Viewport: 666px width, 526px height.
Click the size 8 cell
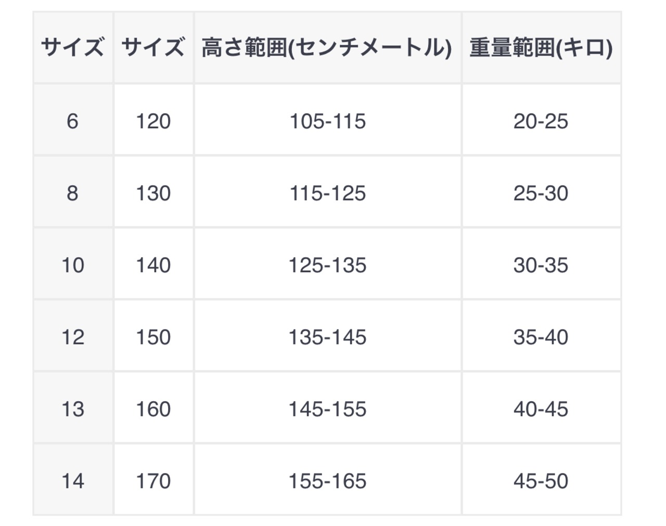pos(73,192)
